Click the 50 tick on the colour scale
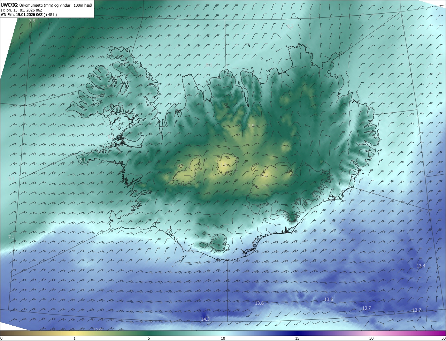Viewport: 446px width, 341px height. pyautogui.click(x=443, y=338)
